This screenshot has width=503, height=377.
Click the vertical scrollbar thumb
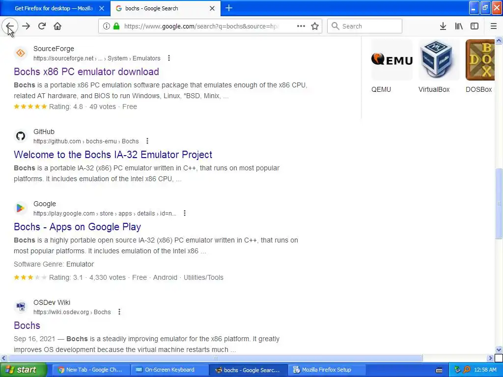tap(499, 203)
